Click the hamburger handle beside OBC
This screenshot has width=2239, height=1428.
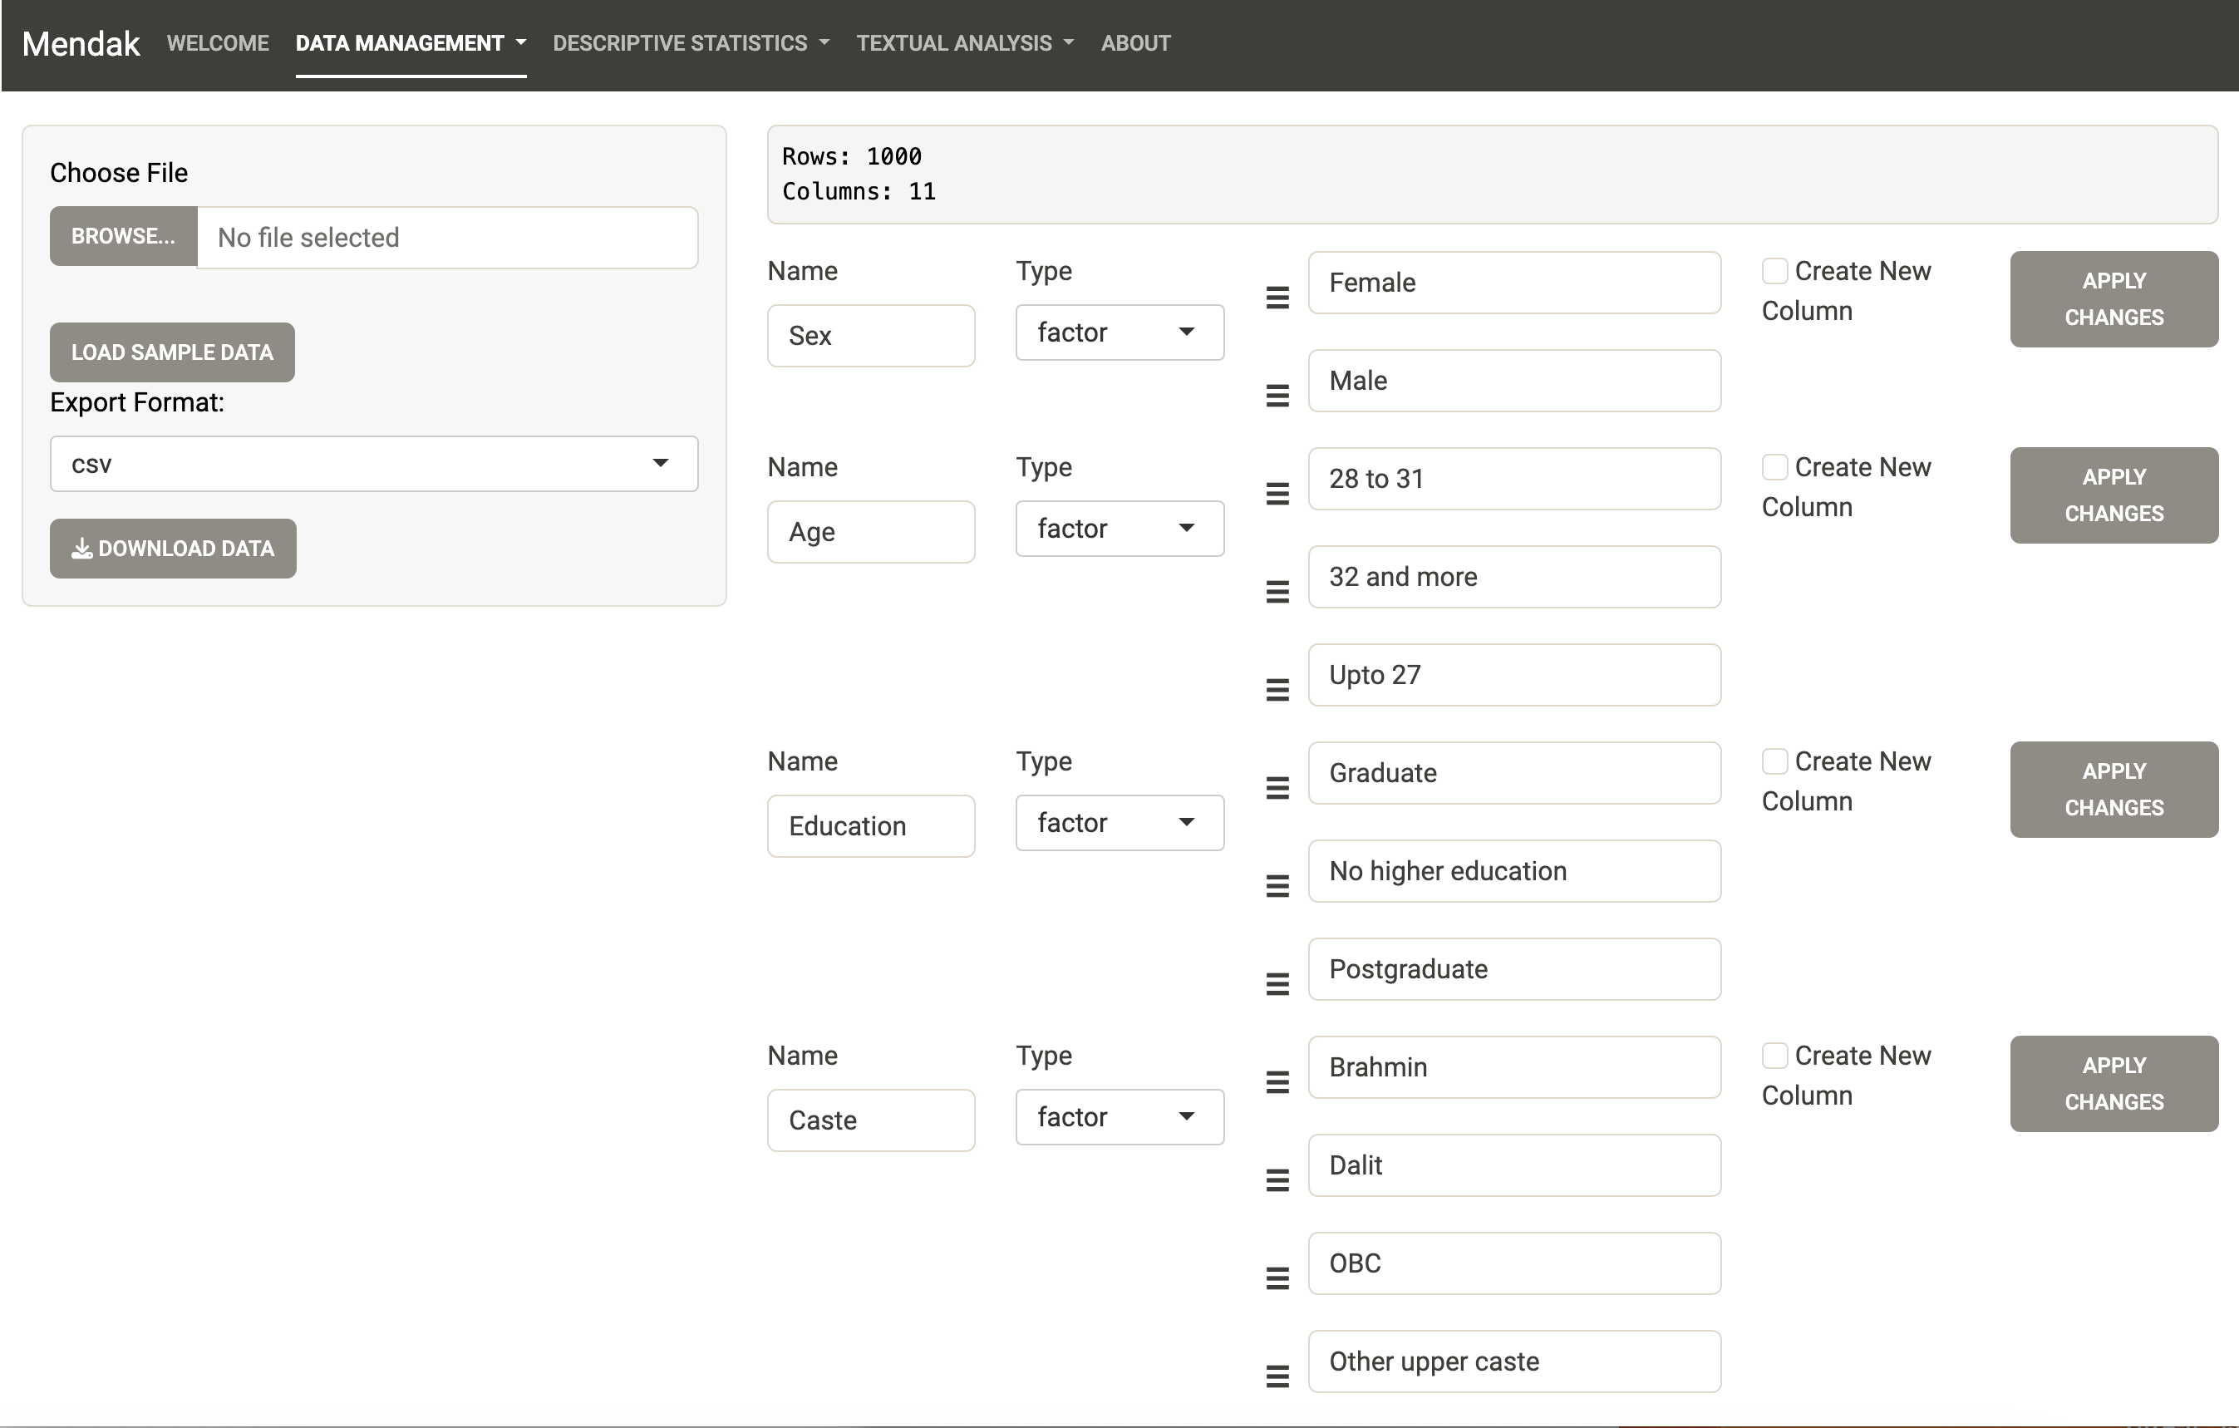pyautogui.click(x=1277, y=1278)
